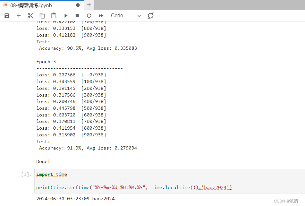This screenshot has width=305, height=206.
Task: Click unsaved dot on the notebook tab
Action: pos(78,5)
